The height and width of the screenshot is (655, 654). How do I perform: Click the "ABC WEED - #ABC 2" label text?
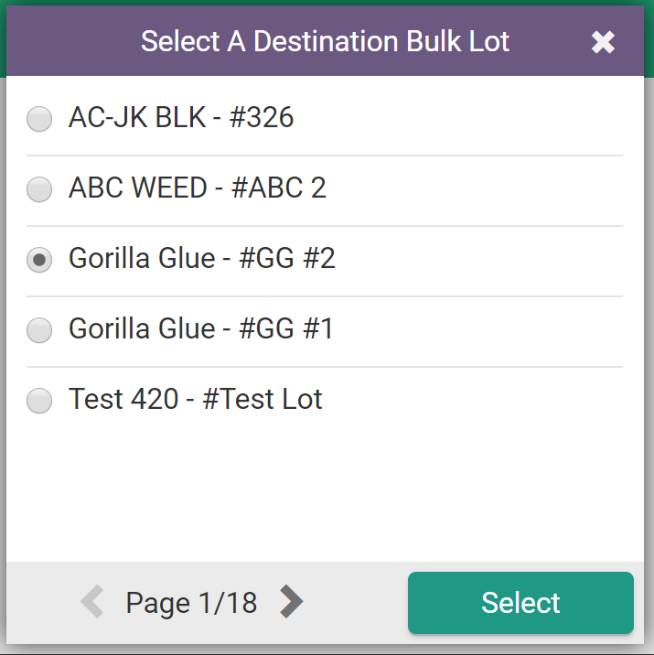(x=198, y=188)
